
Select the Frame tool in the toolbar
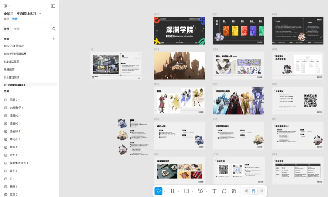tap(173, 191)
